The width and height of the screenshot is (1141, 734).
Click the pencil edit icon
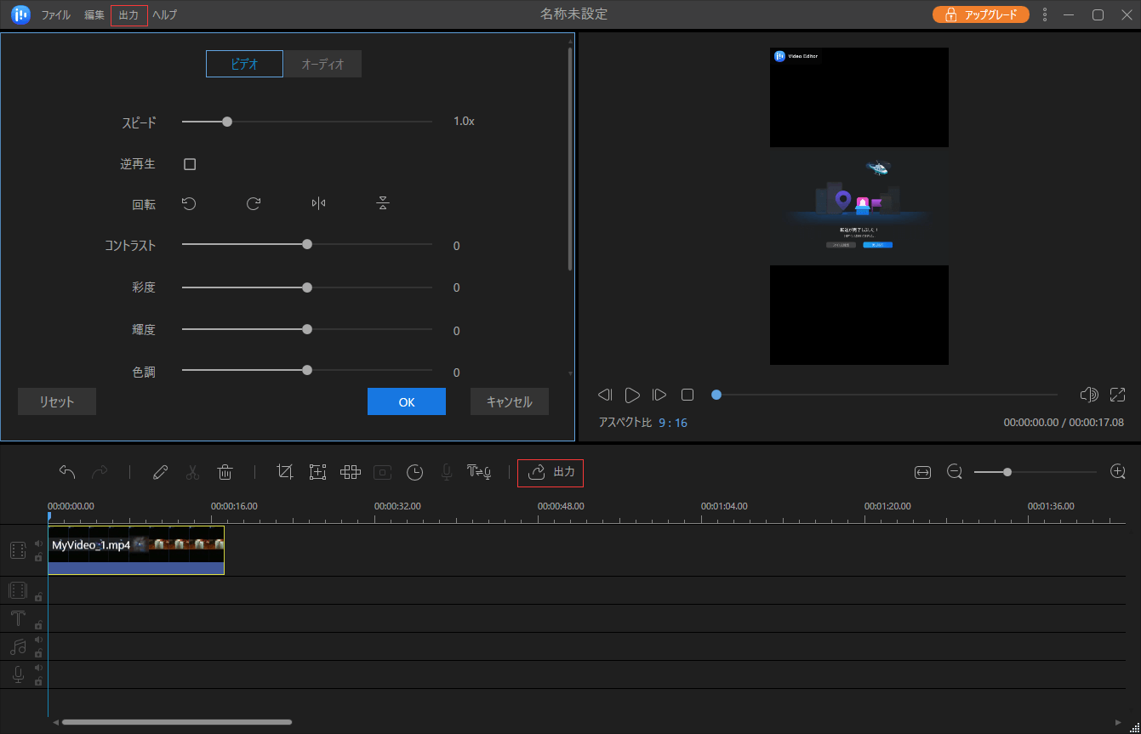click(160, 472)
